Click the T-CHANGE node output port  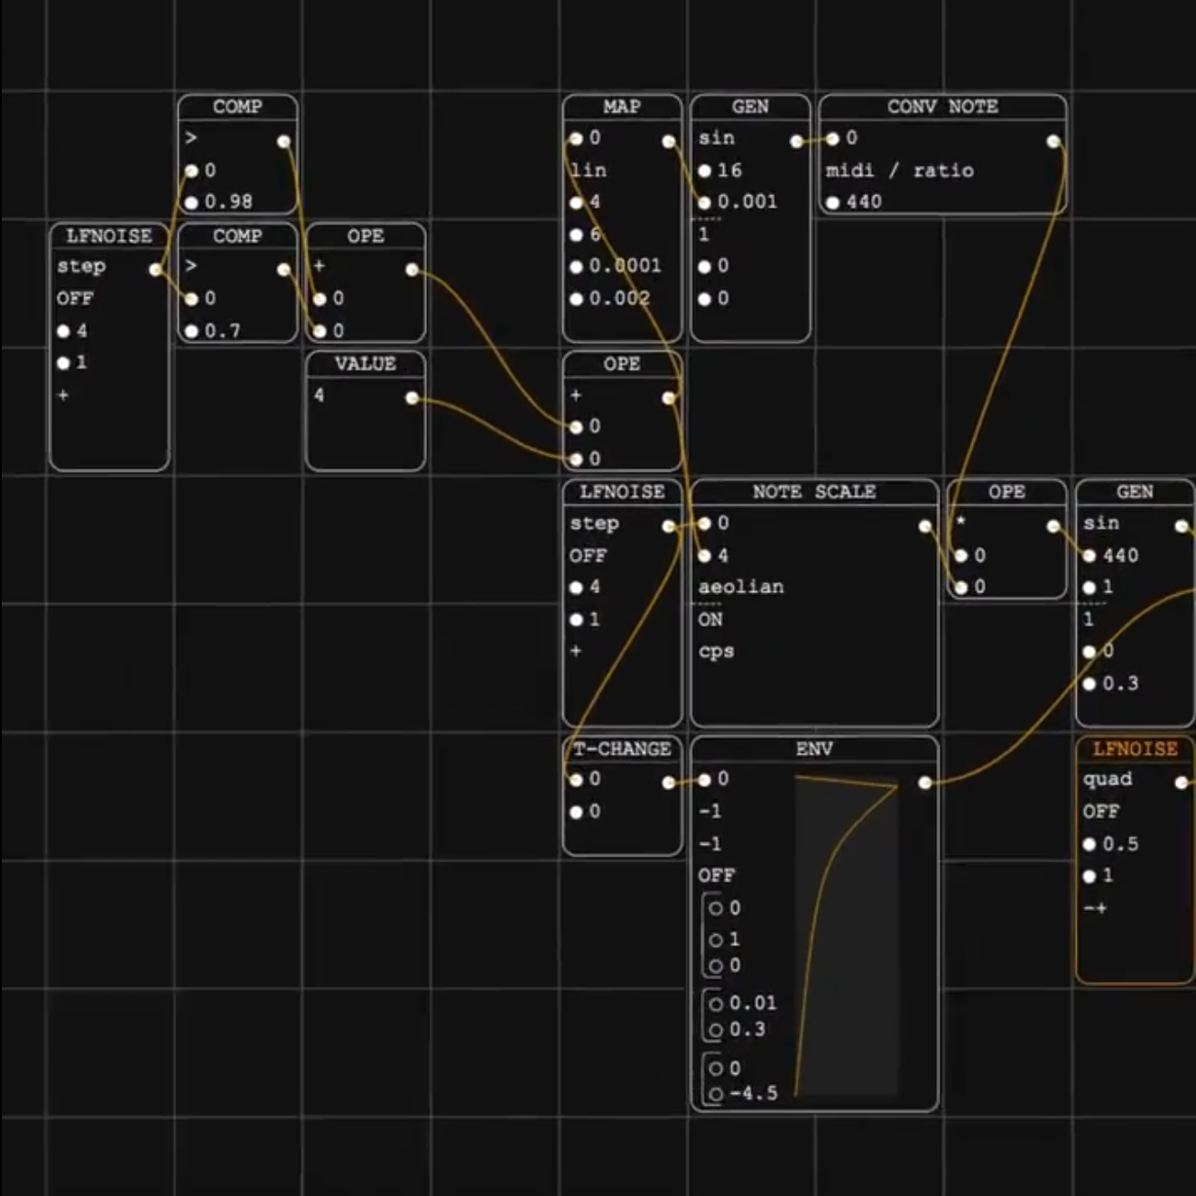click(668, 783)
